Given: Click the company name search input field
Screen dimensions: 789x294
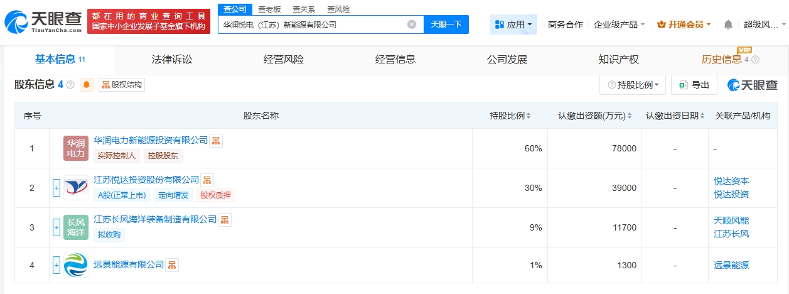Looking at the screenshot, I should coord(311,24).
